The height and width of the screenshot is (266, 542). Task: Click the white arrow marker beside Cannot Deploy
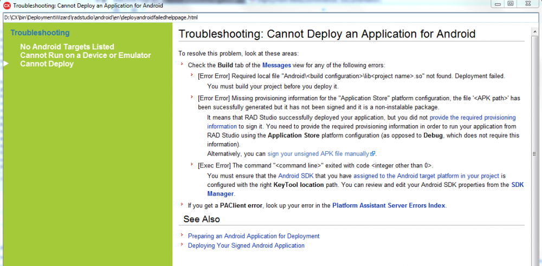coord(6,63)
